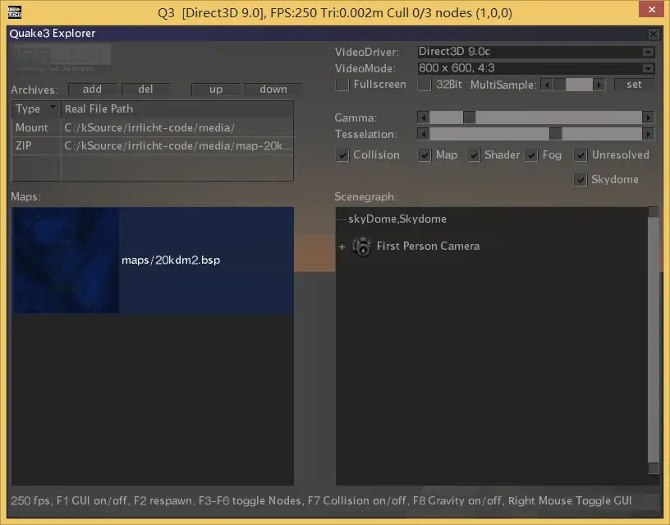Click the MultiSample right arrow
The width and height of the screenshot is (670, 525).
pyautogui.click(x=608, y=85)
